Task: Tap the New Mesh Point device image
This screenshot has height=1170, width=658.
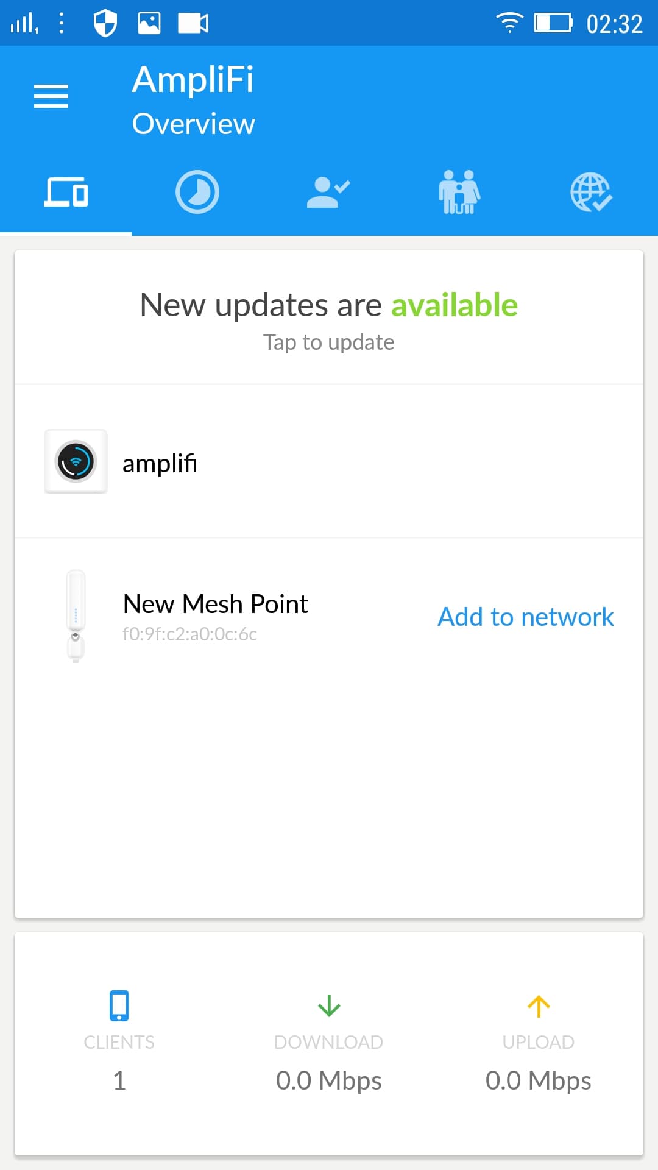Action: coord(76,616)
